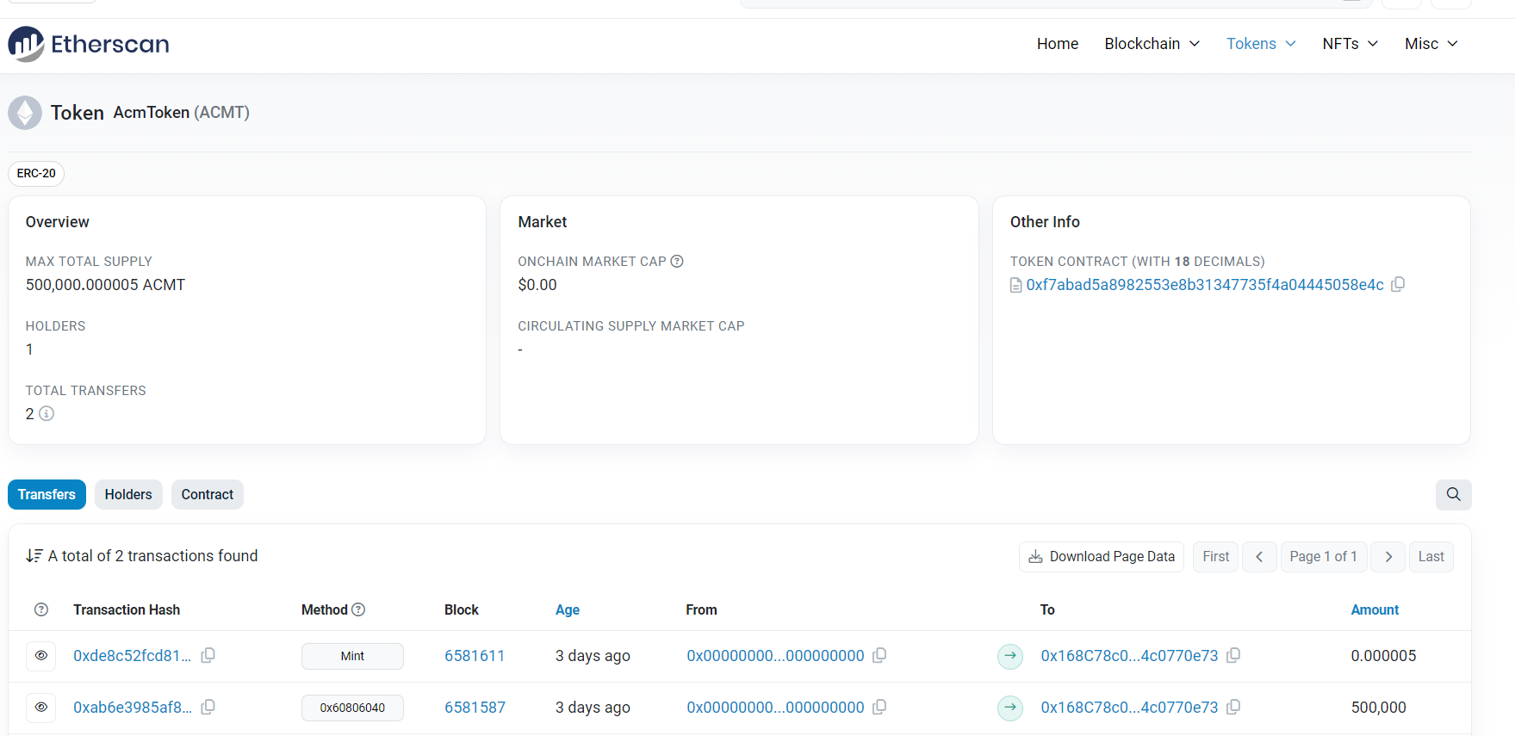Click the green arrow in Mint row
This screenshot has height=736, width=1515.
(1010, 656)
